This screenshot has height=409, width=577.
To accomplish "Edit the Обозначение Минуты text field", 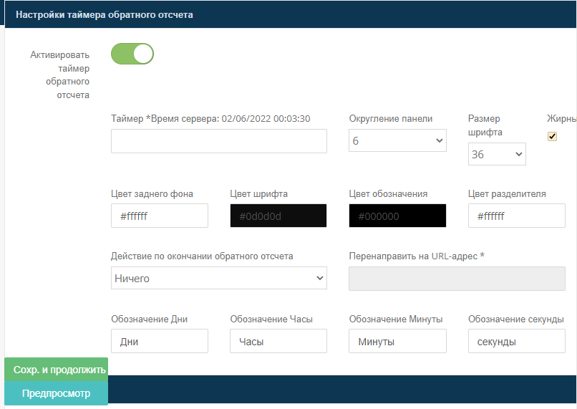I will tap(397, 341).
